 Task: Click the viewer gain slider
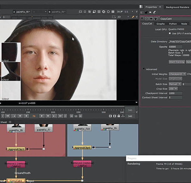tap(32, 17)
